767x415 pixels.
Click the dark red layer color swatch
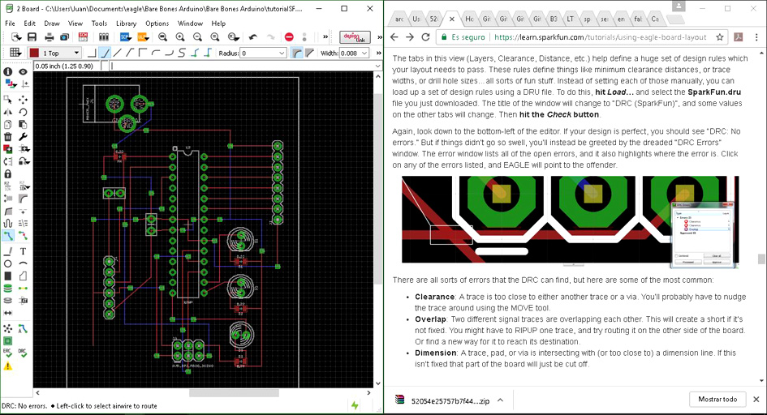[34, 53]
